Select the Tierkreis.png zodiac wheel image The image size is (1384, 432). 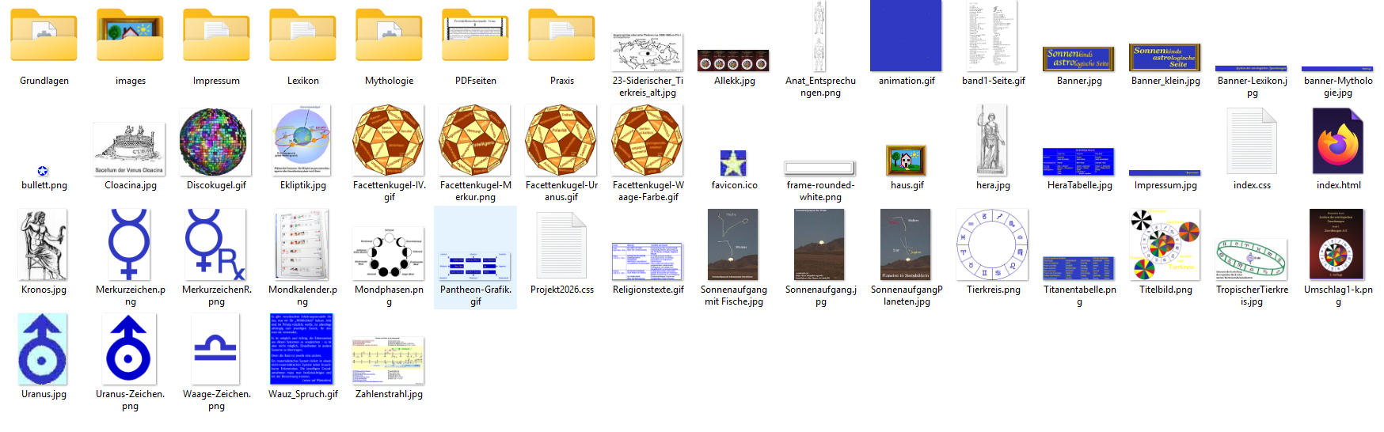point(992,245)
